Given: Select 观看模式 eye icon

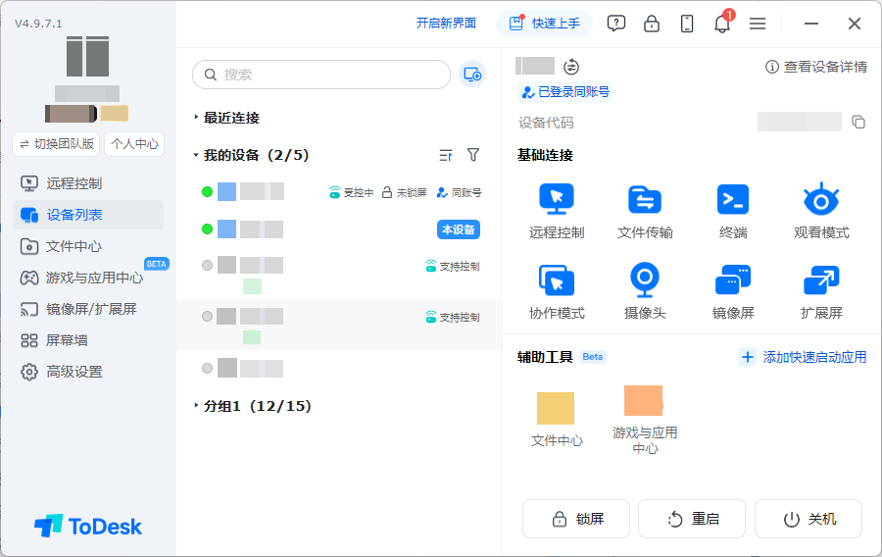Looking at the screenshot, I should click(820, 199).
